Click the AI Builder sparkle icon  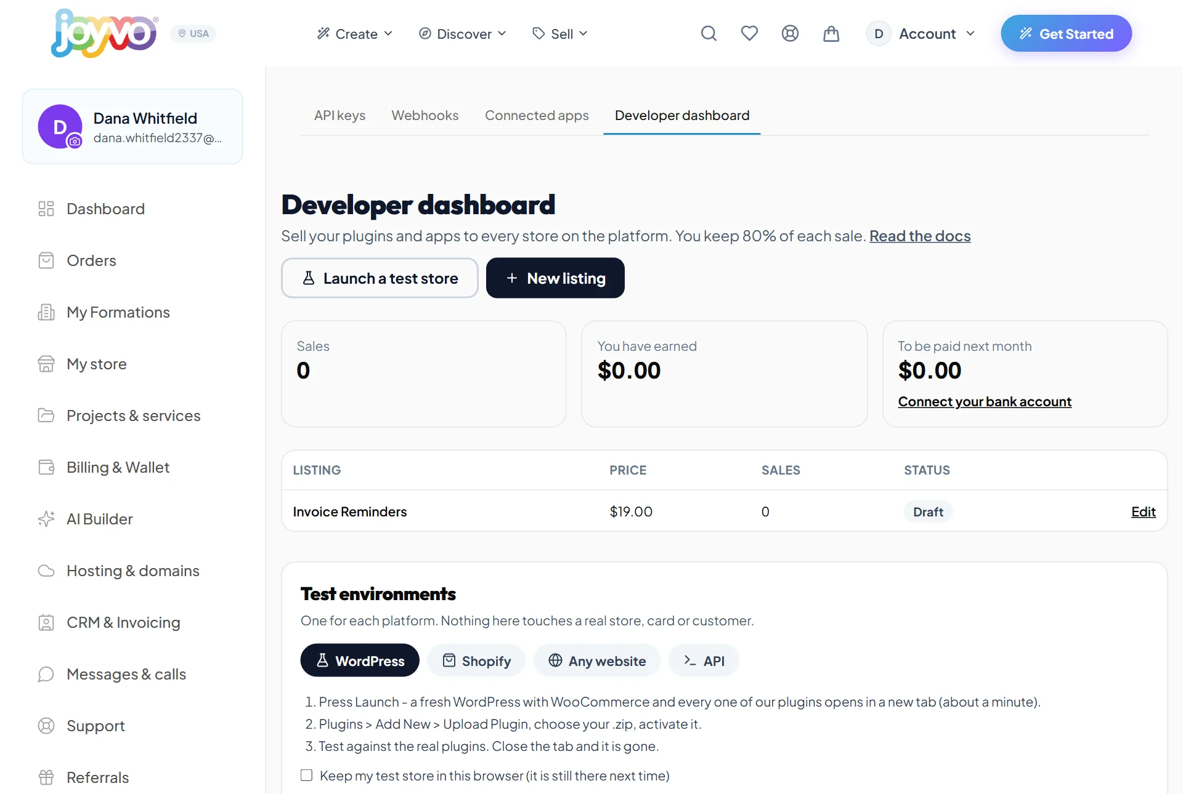(46, 519)
